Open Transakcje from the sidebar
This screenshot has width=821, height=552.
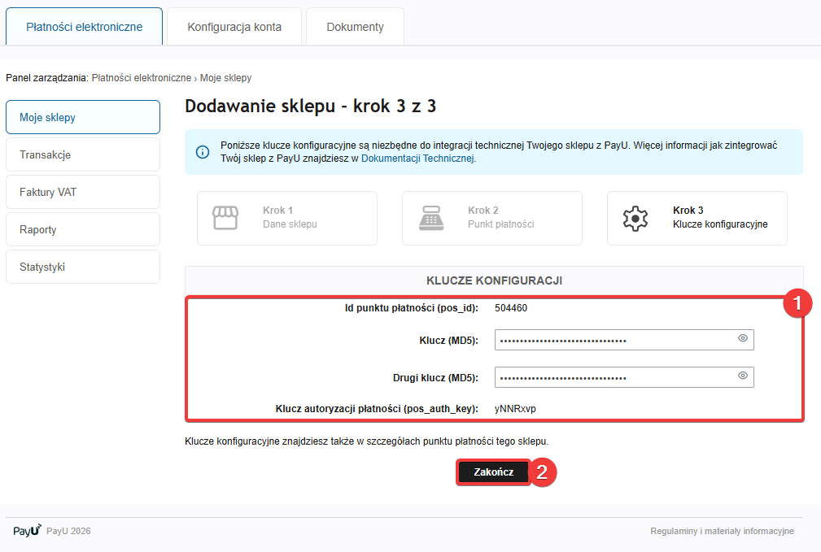coord(83,154)
